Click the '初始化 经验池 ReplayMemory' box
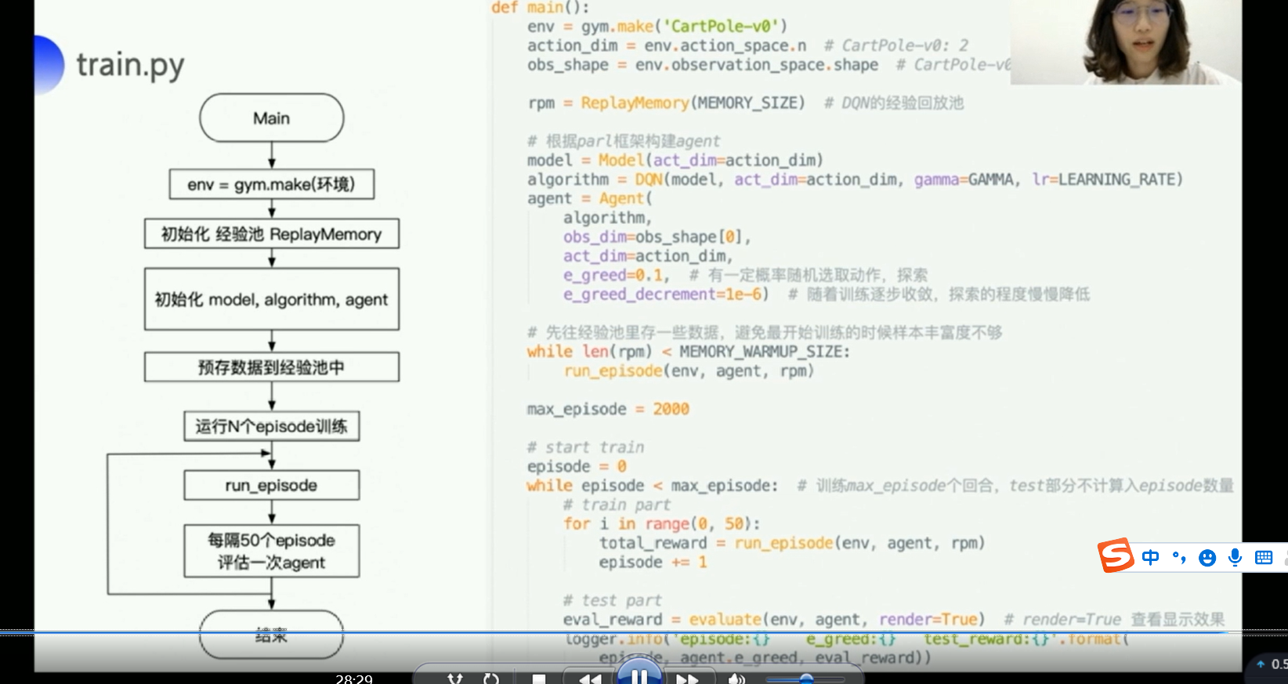The image size is (1288, 684). click(x=271, y=233)
